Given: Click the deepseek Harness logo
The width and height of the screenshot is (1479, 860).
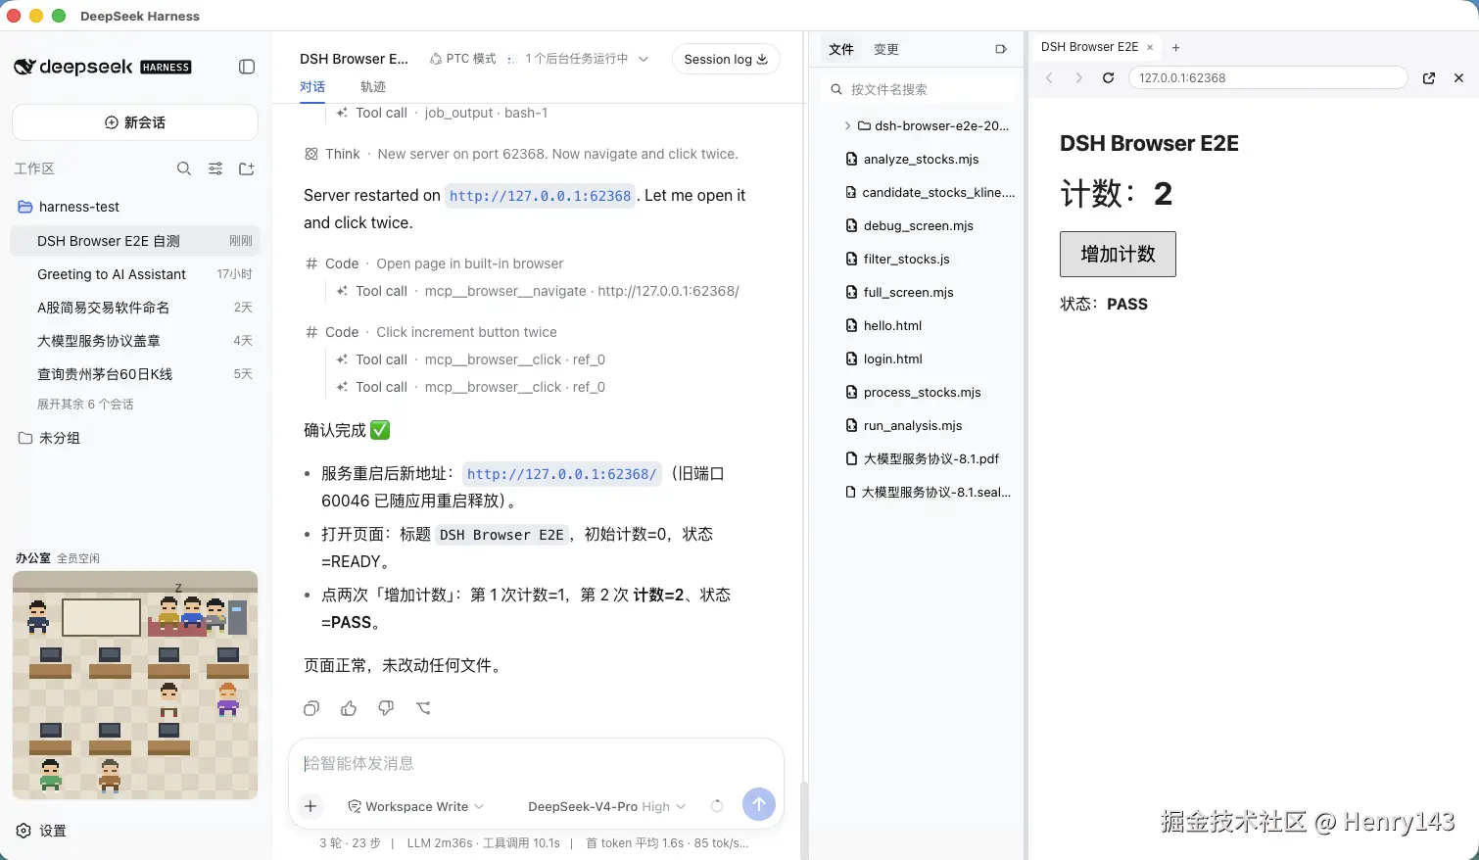Looking at the screenshot, I should (x=103, y=67).
